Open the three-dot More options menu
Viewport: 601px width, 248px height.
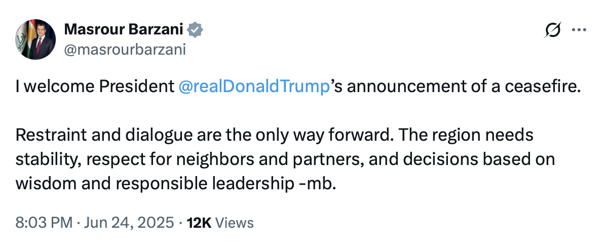(579, 30)
